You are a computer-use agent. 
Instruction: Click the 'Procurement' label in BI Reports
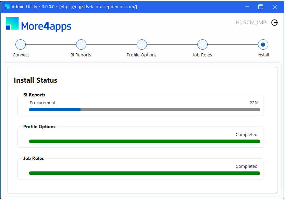pos(42,103)
